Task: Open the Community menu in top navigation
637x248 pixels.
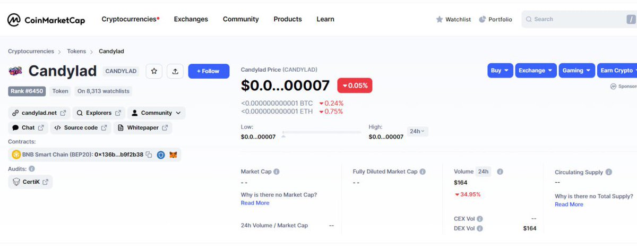Action: (x=240, y=20)
